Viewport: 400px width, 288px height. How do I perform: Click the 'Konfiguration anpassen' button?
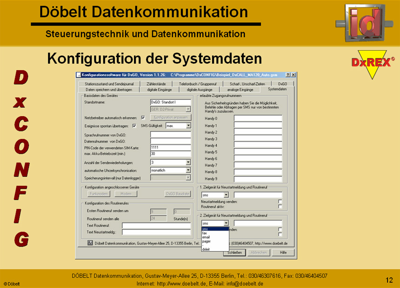[171, 117]
